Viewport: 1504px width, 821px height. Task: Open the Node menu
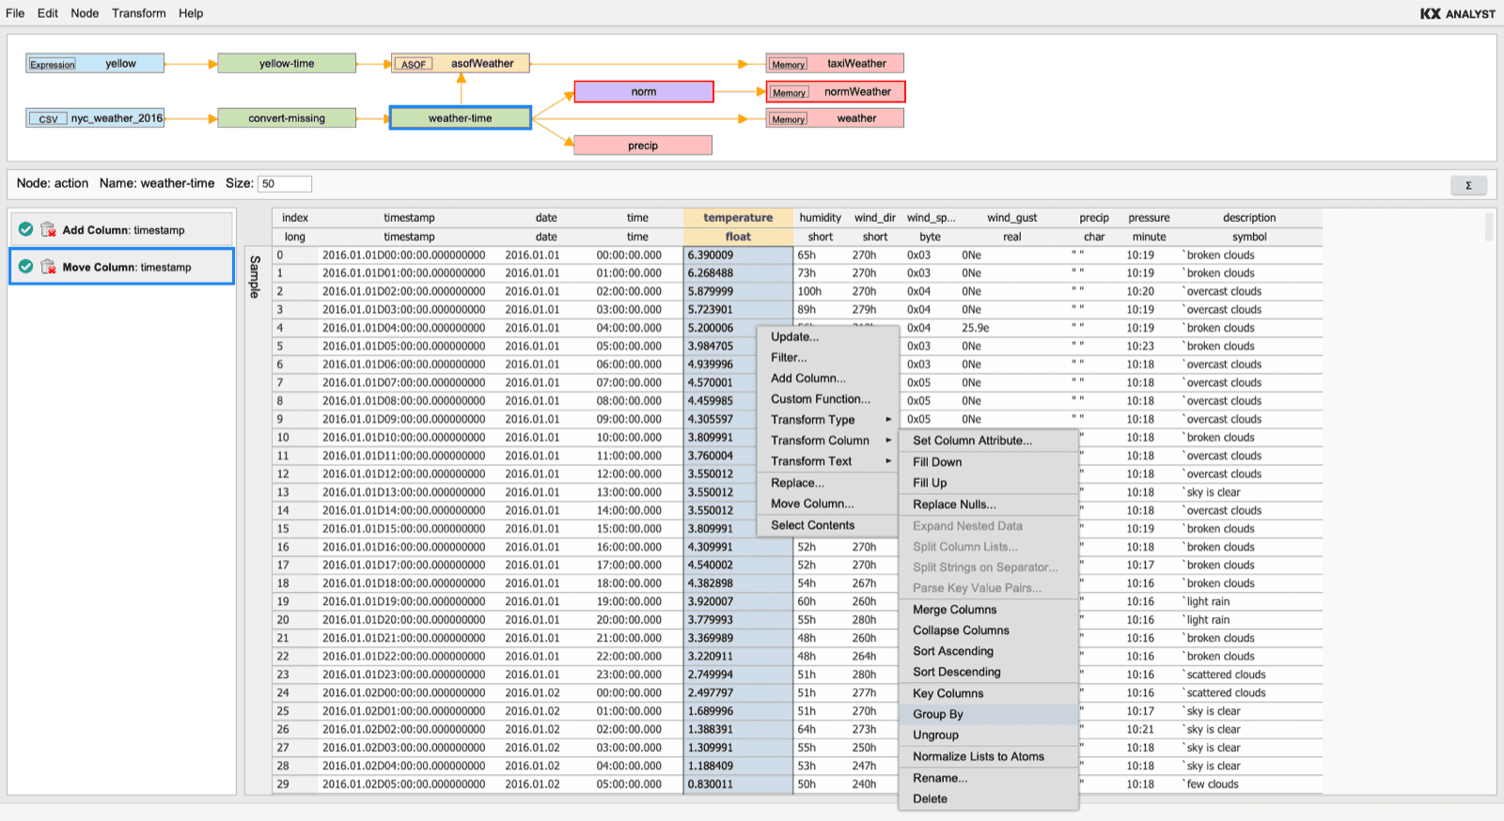coord(85,13)
